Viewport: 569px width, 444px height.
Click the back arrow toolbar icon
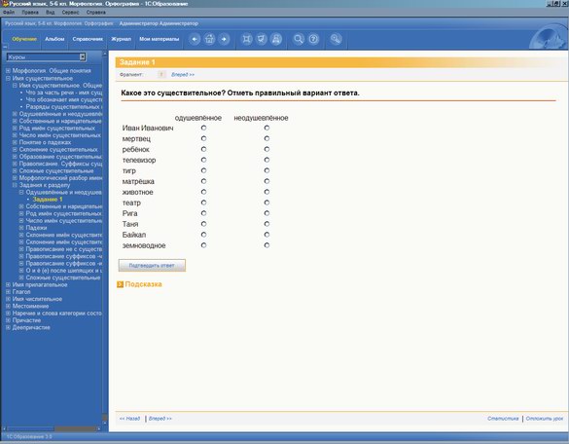(x=195, y=39)
